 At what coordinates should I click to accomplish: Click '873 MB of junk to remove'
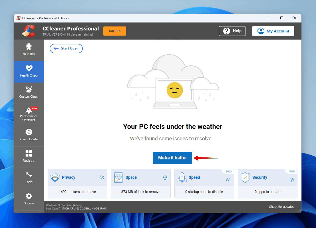[x=141, y=192]
